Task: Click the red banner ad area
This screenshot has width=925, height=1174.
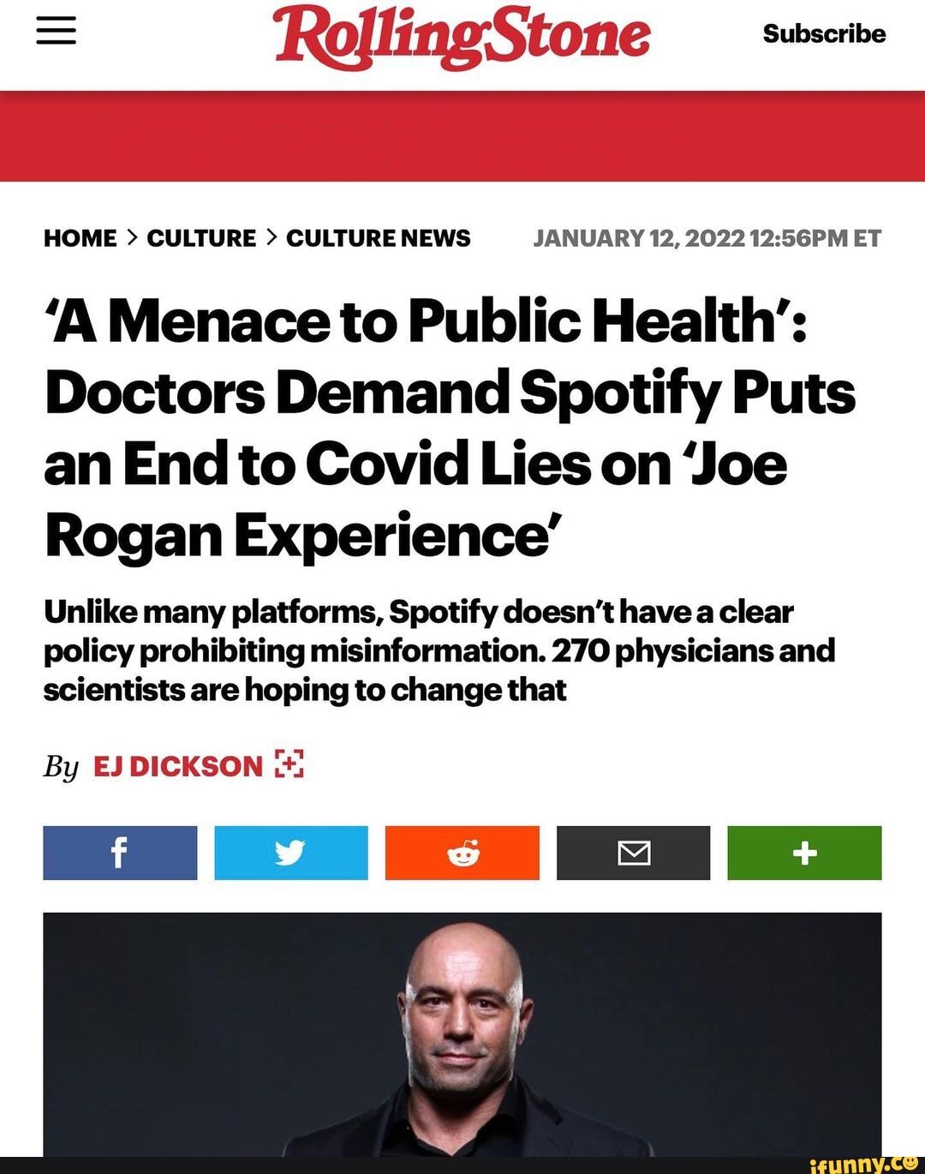Action: click(462, 135)
